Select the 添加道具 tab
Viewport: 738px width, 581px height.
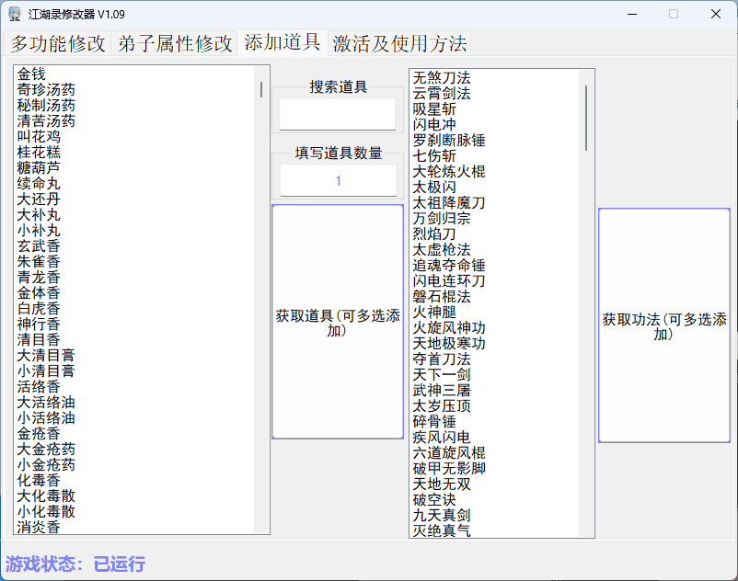coord(283,43)
